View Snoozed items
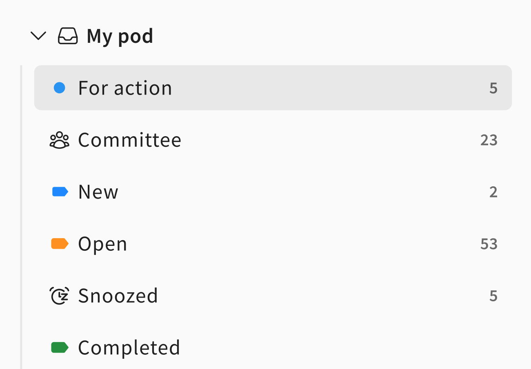531x369 pixels. click(x=118, y=296)
